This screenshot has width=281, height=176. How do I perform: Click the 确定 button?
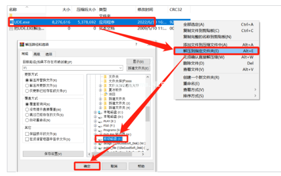click(x=87, y=165)
